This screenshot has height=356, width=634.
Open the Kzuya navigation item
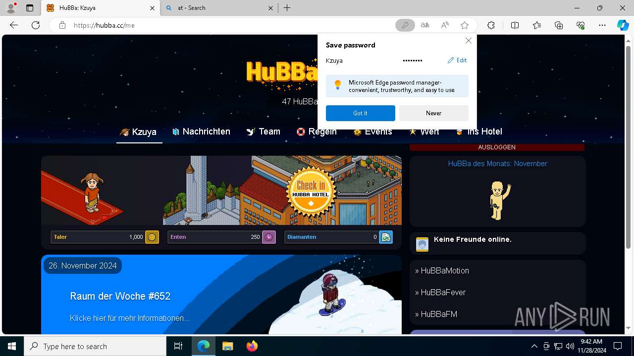click(139, 132)
